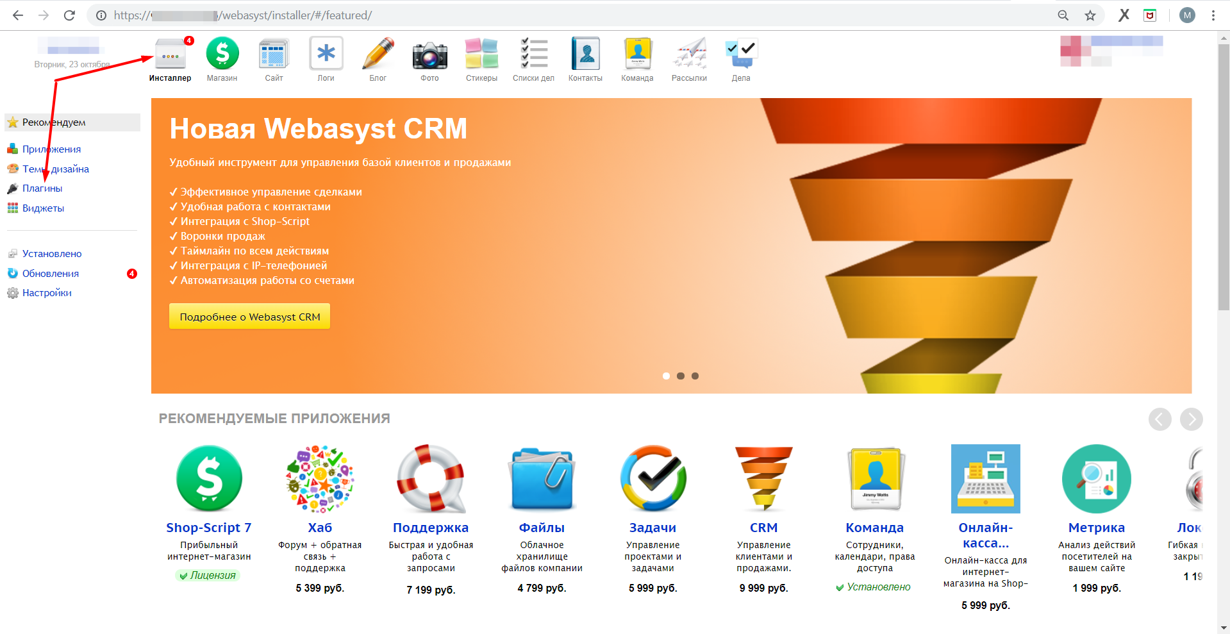This screenshot has height=634, width=1230.
Task: Click the Метрика analytics icon
Action: (1097, 479)
